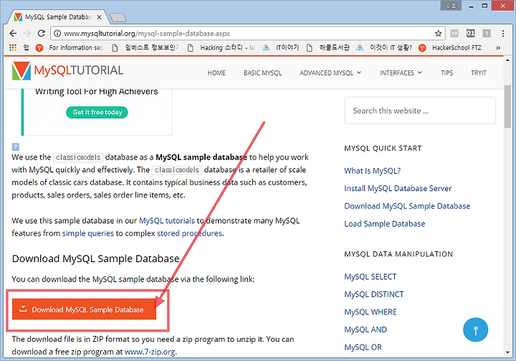The height and width of the screenshot is (361, 516).
Task: Click the extension icon labeled 01
Action: click(471, 33)
